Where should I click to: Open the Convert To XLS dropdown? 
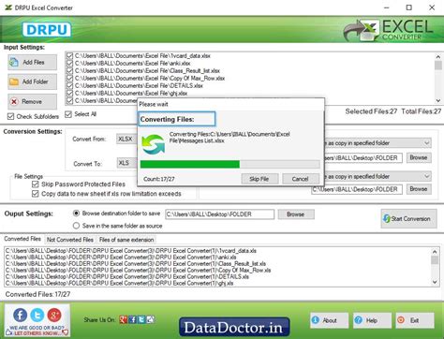click(126, 163)
